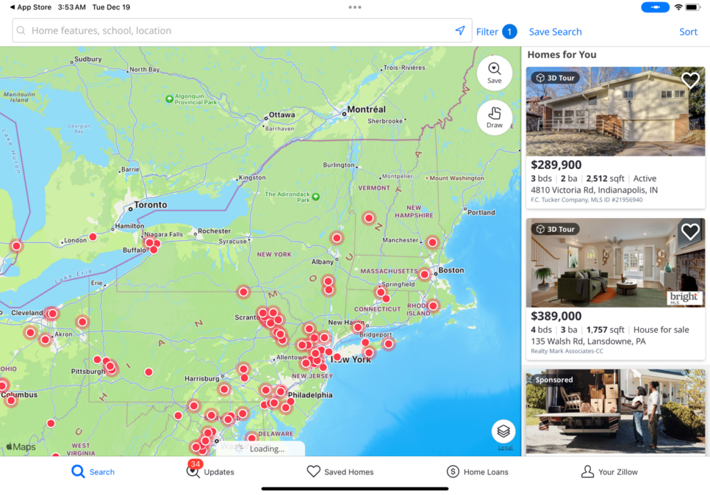Favorite the $389,000 Lansdowne home heart
Image resolution: width=710 pixels, height=495 pixels.
pyautogui.click(x=690, y=232)
